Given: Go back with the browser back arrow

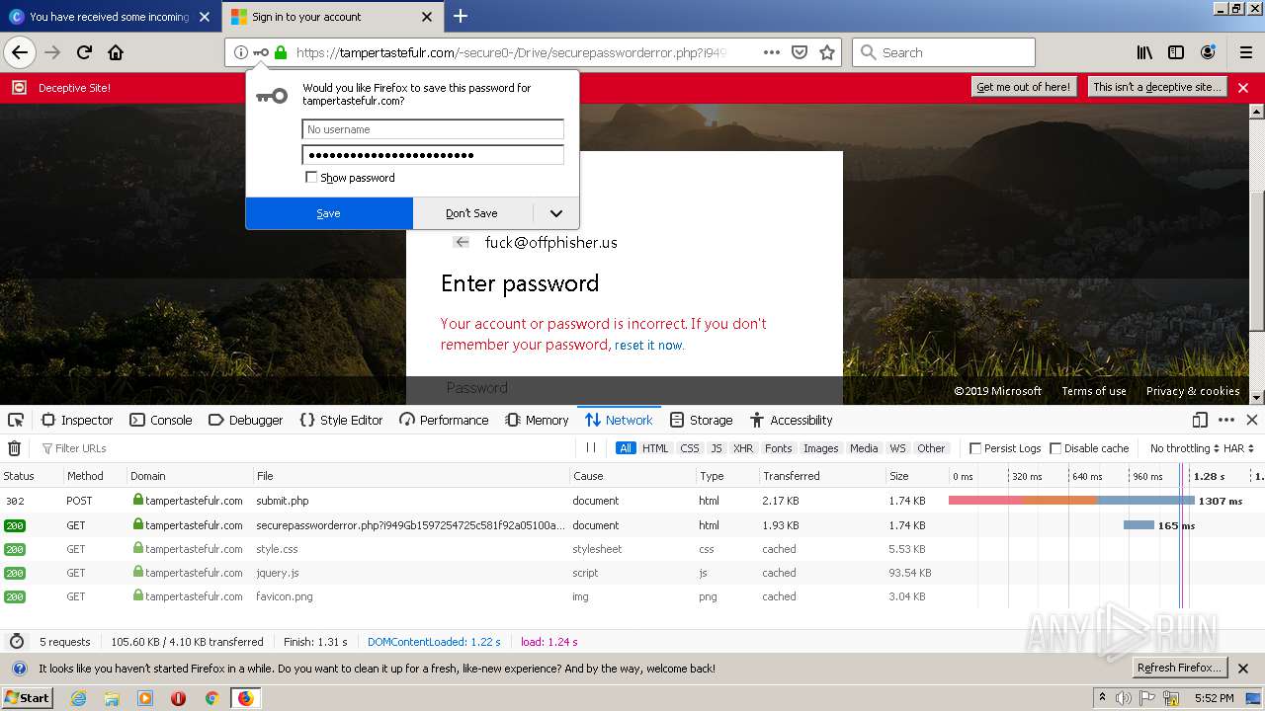Looking at the screenshot, I should (x=20, y=52).
